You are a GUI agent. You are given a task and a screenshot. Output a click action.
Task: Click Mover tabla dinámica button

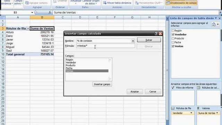pos(117,3)
